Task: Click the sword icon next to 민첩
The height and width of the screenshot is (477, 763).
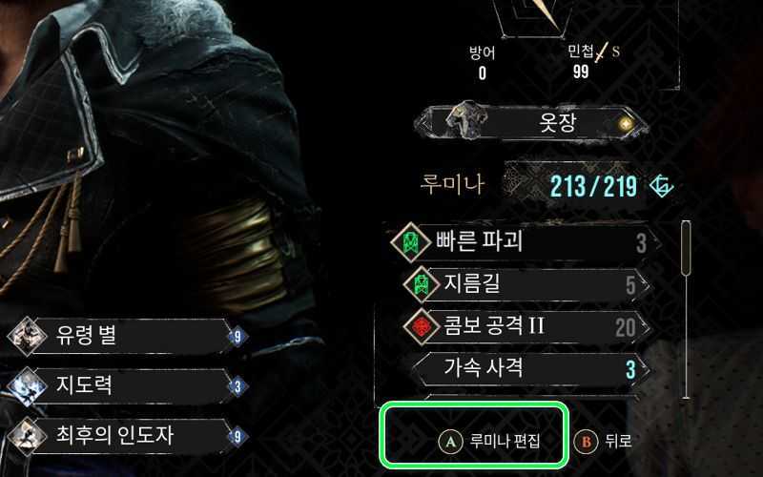Action: [x=603, y=52]
